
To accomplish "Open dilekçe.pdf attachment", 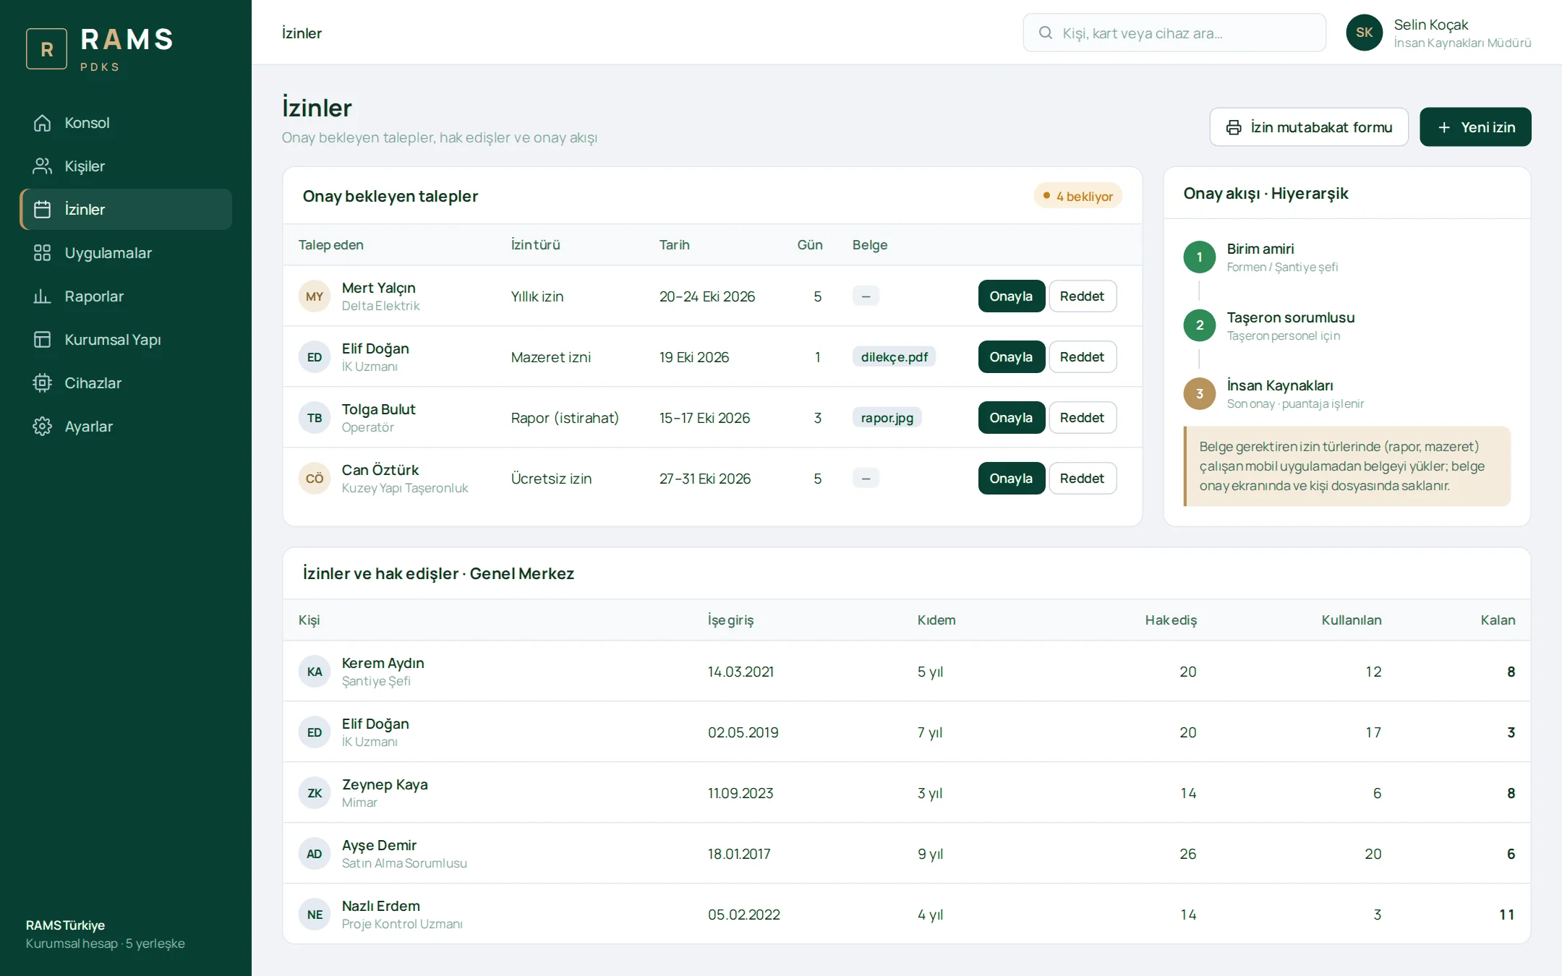I will 895,357.
